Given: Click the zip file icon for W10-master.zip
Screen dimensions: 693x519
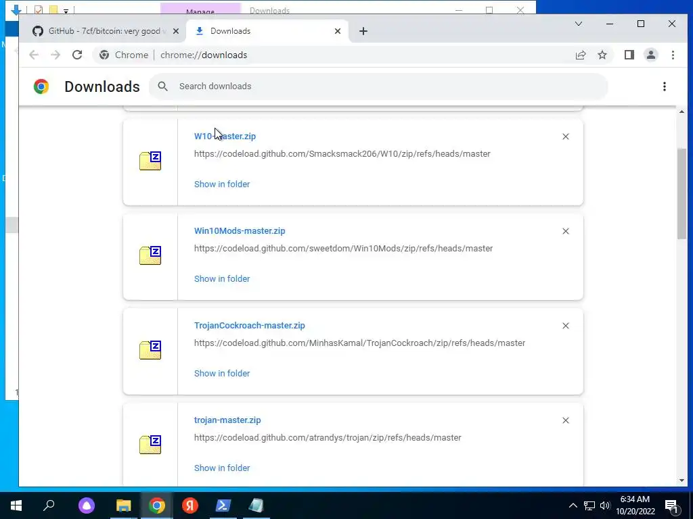Looking at the screenshot, I should point(150,161).
